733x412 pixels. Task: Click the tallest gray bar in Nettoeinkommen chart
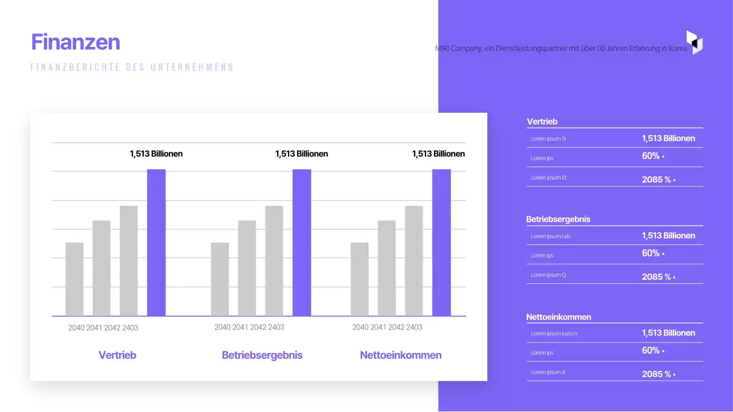(414, 260)
